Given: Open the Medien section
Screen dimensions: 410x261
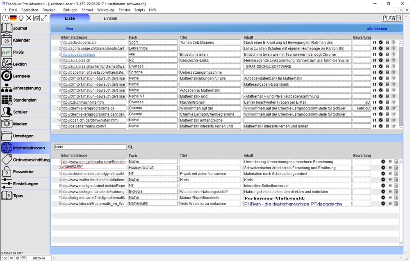Looking at the screenshot, I should coord(25,124).
